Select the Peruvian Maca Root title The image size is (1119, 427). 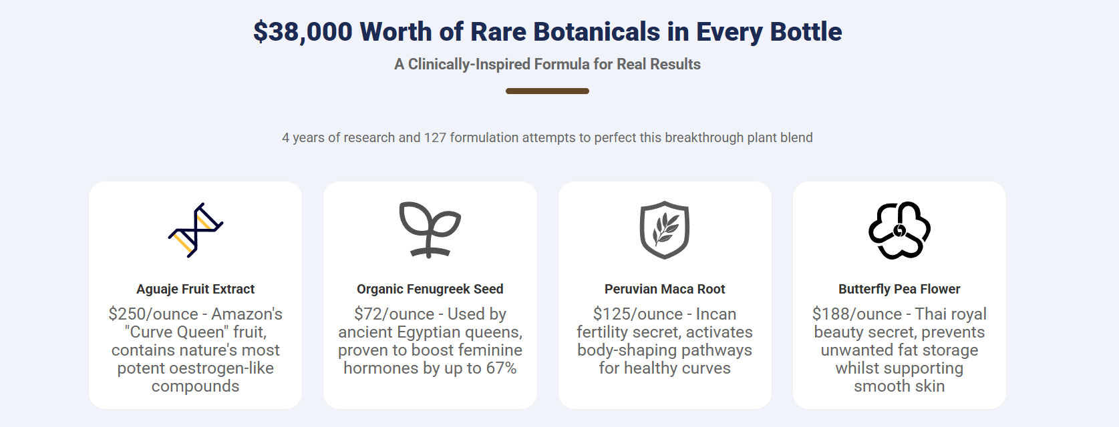point(664,289)
